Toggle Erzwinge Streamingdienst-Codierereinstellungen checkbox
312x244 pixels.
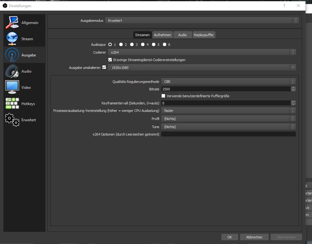[110, 60]
